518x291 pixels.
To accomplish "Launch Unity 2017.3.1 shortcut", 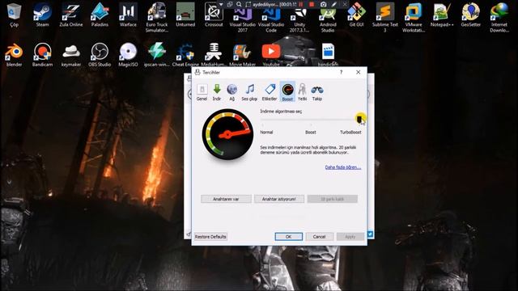I will tap(299, 19).
